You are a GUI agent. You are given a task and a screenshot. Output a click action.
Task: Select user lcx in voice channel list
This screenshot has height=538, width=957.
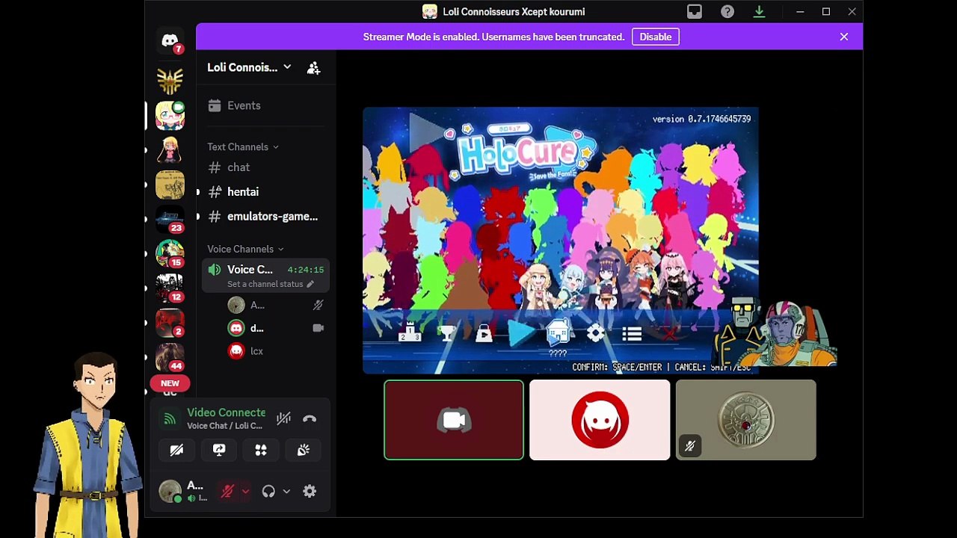276,351
